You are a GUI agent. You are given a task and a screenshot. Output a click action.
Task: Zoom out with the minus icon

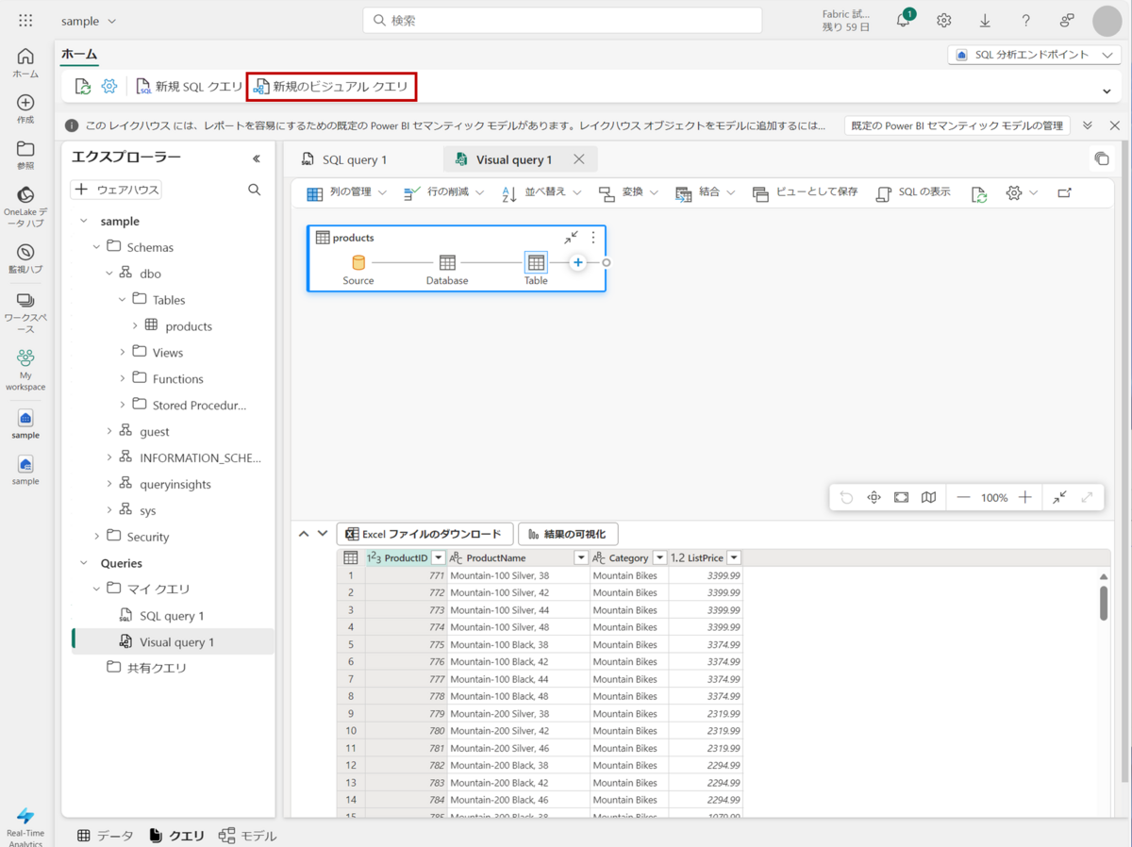coord(963,497)
